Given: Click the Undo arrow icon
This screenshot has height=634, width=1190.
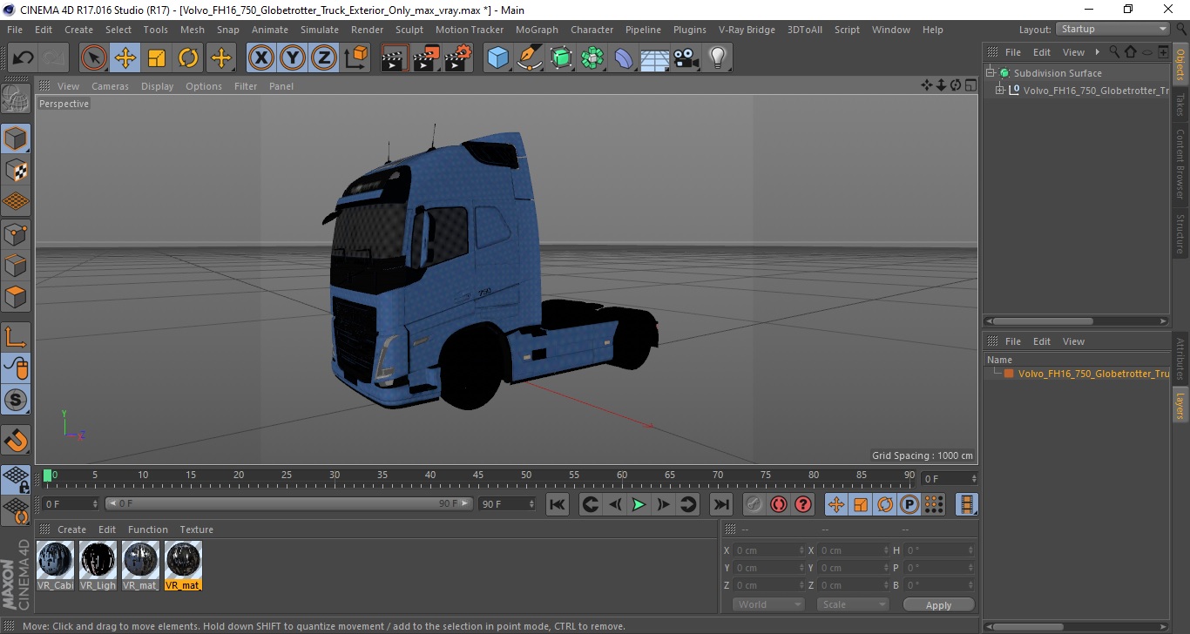Looking at the screenshot, I should click(24, 58).
